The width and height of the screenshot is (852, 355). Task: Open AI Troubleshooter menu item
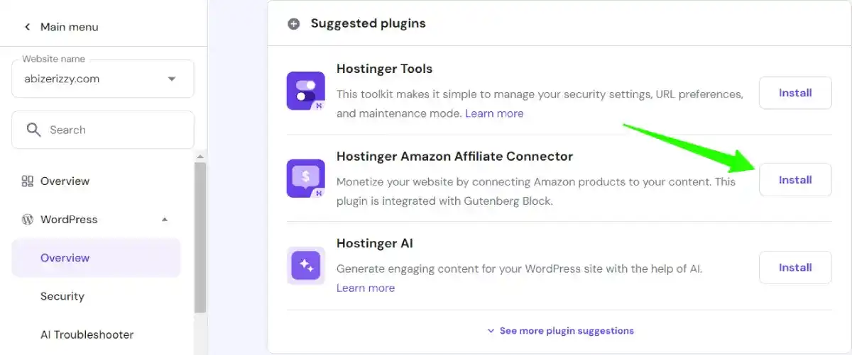tap(87, 334)
